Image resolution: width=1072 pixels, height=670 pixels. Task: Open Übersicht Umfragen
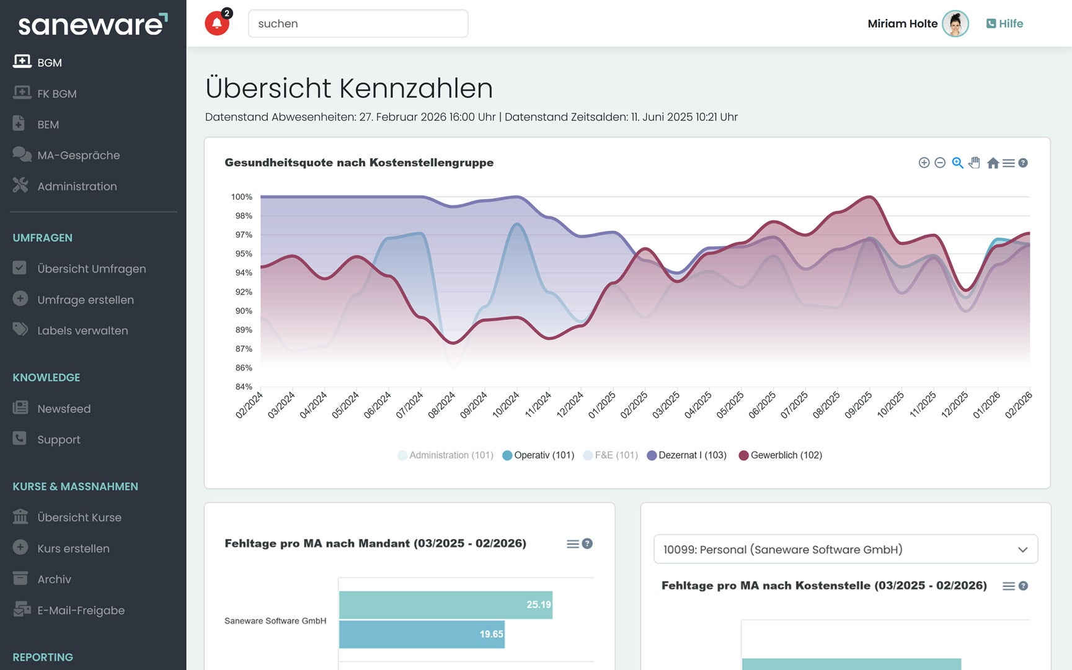point(92,269)
